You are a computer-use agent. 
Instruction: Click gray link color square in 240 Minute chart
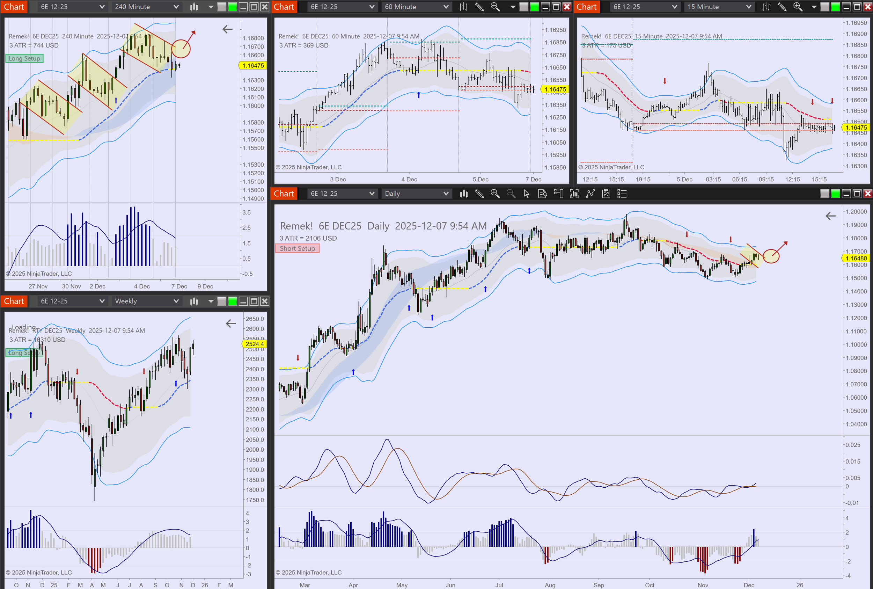pos(222,7)
